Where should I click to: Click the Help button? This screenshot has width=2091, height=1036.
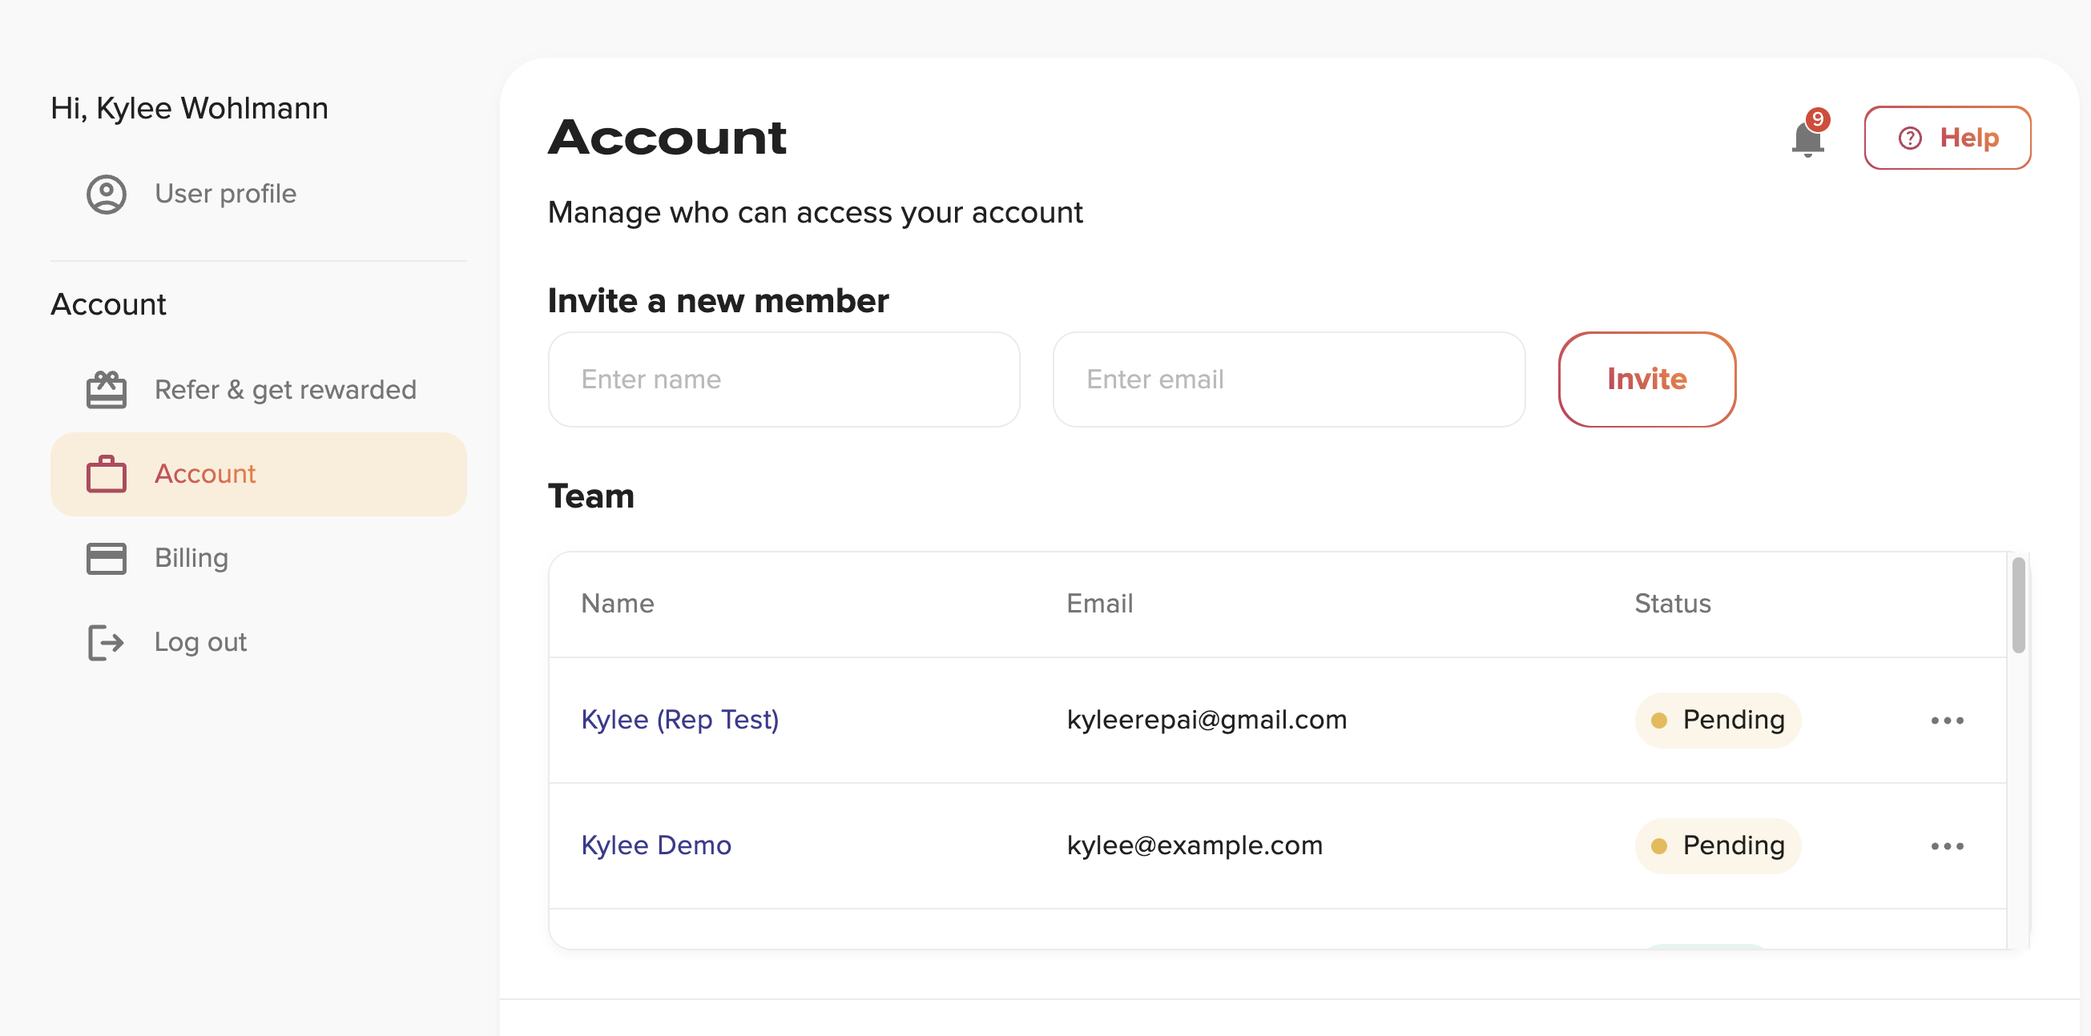[1947, 137]
